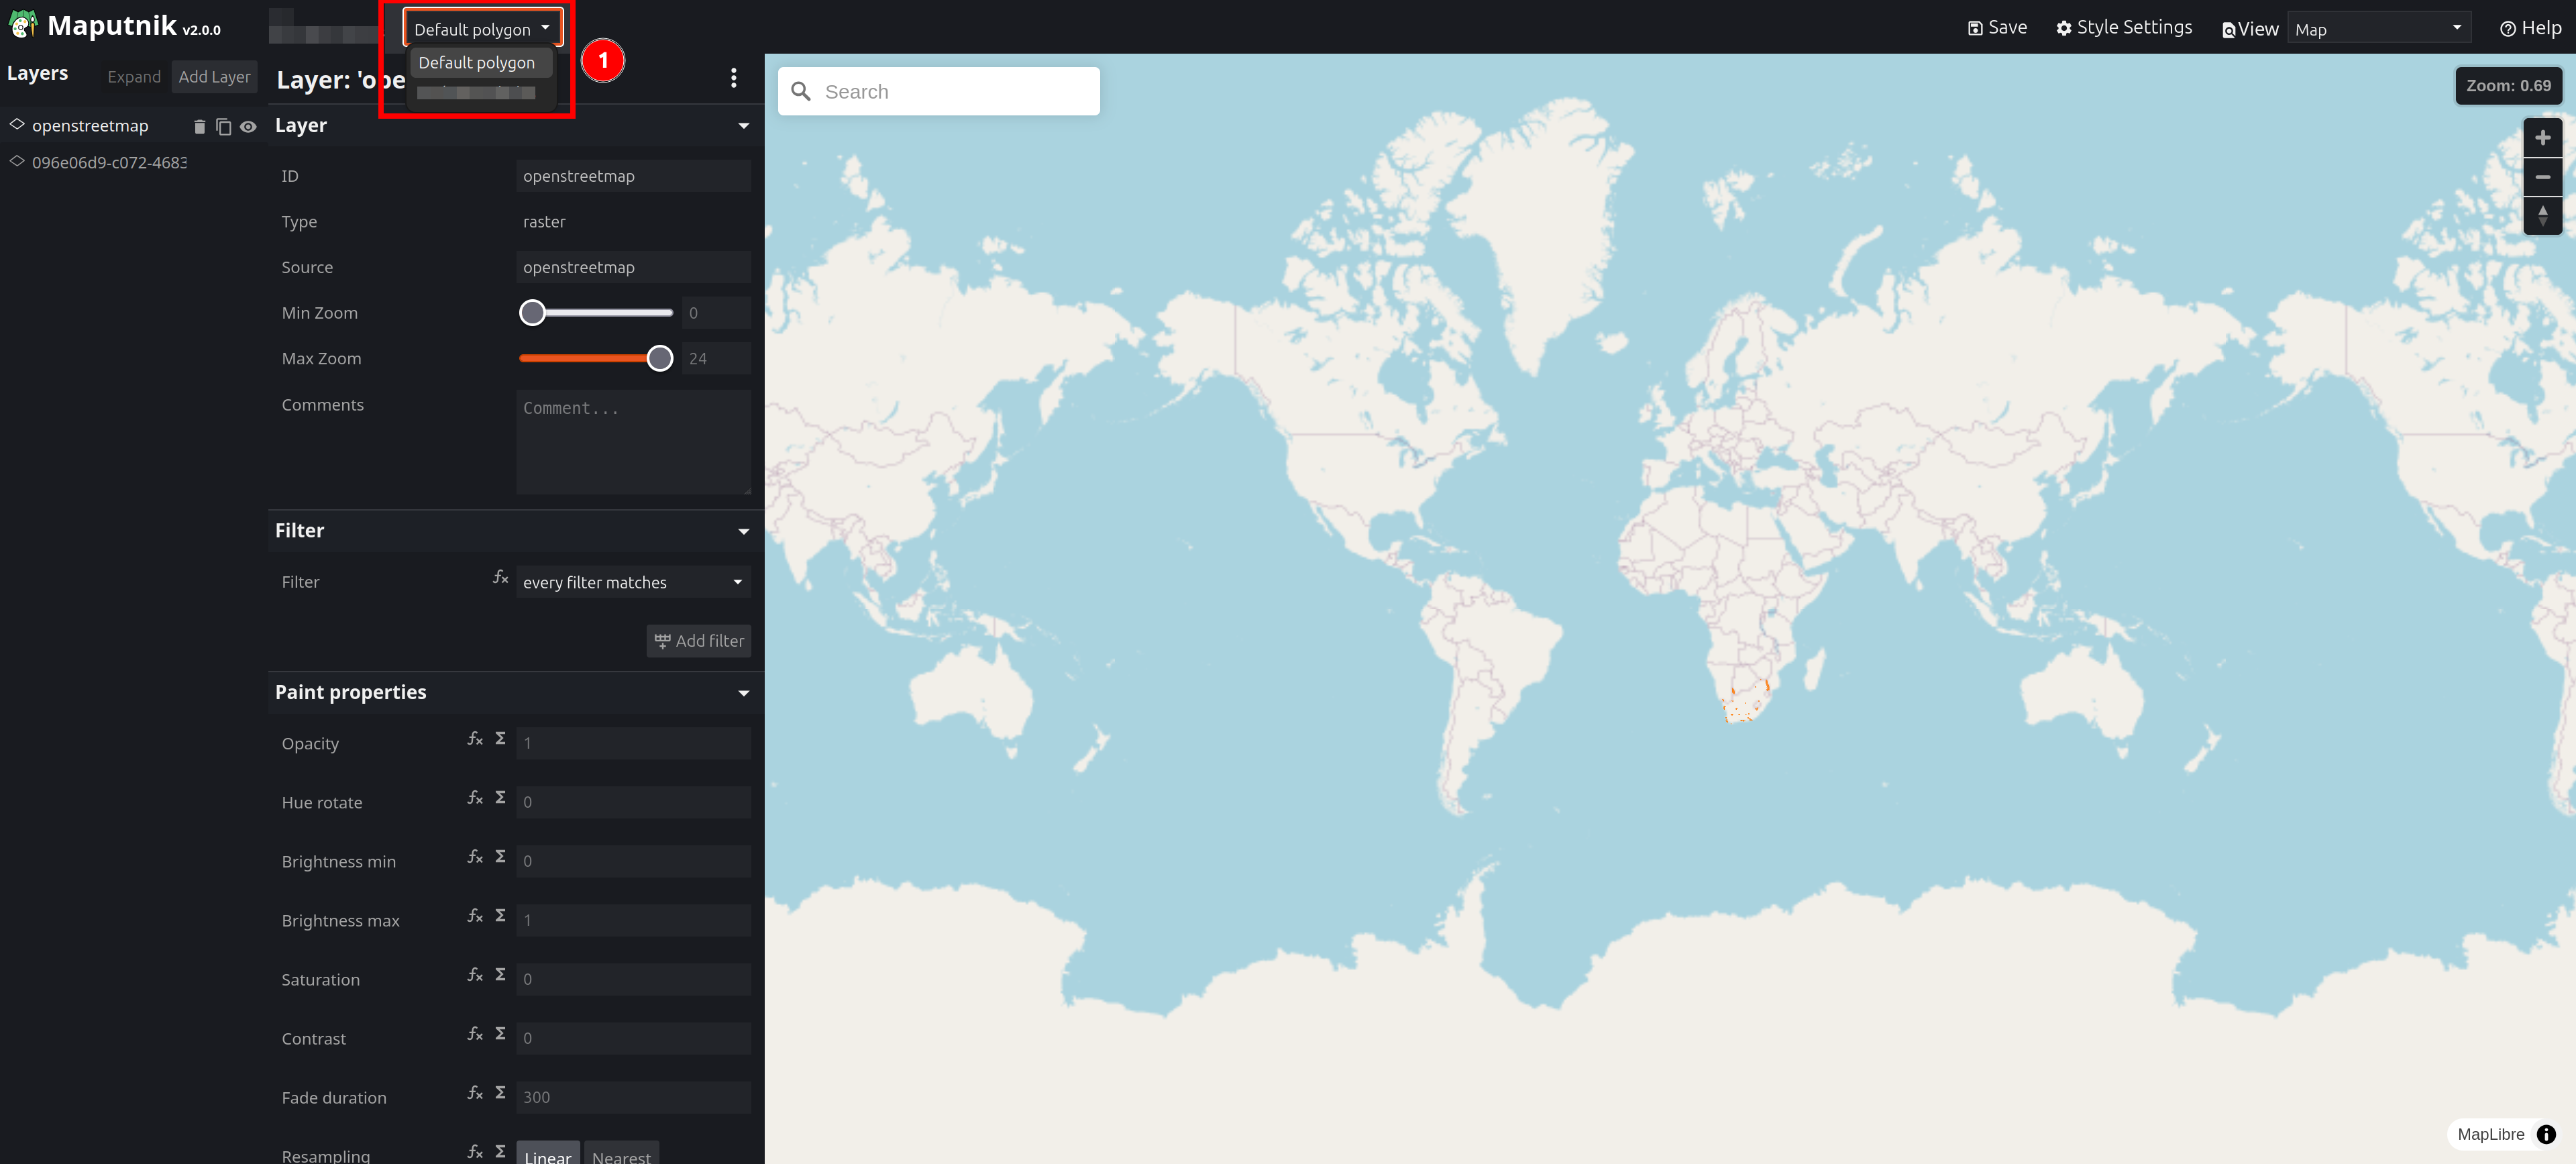The image size is (2576, 1164).
Task: Click the magnifier icon in the map search box
Action: pyautogui.click(x=801, y=91)
